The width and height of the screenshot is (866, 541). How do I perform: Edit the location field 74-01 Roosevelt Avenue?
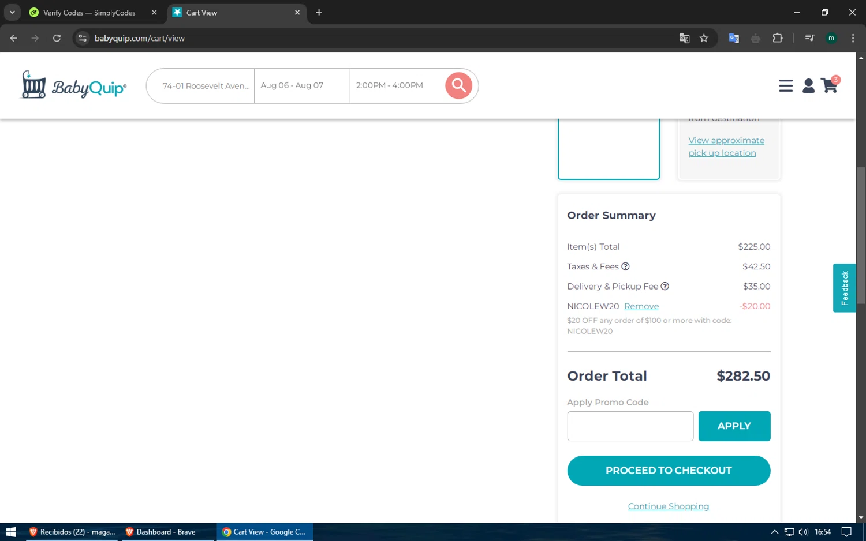coord(206,85)
